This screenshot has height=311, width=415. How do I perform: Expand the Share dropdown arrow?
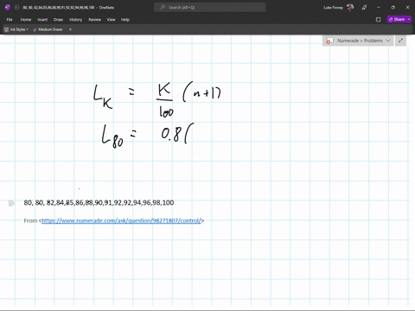[x=409, y=19]
